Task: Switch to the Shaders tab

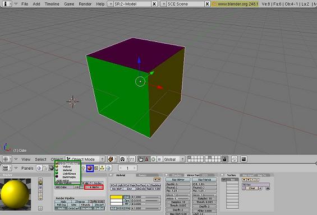Action: (177, 175)
